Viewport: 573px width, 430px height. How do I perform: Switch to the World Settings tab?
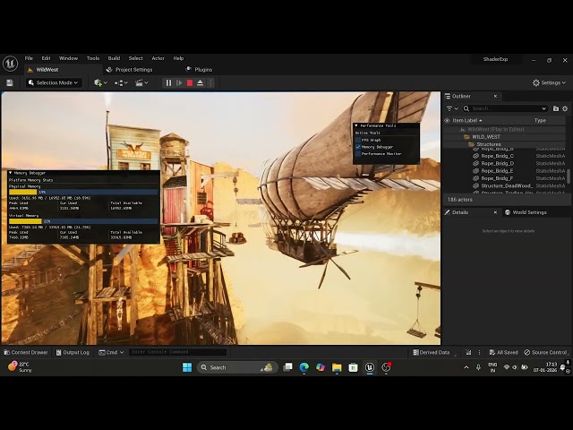tap(526, 212)
